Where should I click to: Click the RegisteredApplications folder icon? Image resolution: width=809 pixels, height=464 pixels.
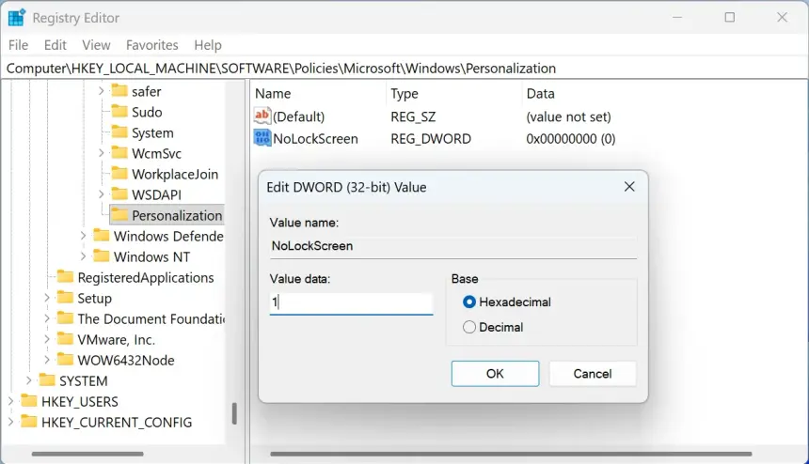tap(65, 277)
